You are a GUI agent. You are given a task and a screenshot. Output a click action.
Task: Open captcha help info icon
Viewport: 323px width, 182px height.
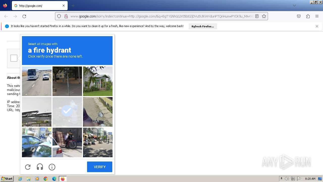click(52, 167)
